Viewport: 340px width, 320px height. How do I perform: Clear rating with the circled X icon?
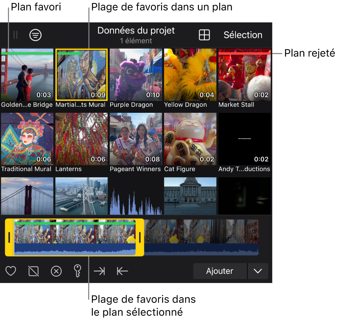pos(56,271)
